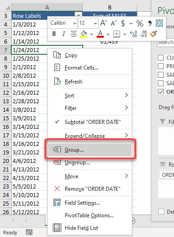The image size is (174, 237).
Task: Open fill color dropdown arrow
Action: coord(91,34)
